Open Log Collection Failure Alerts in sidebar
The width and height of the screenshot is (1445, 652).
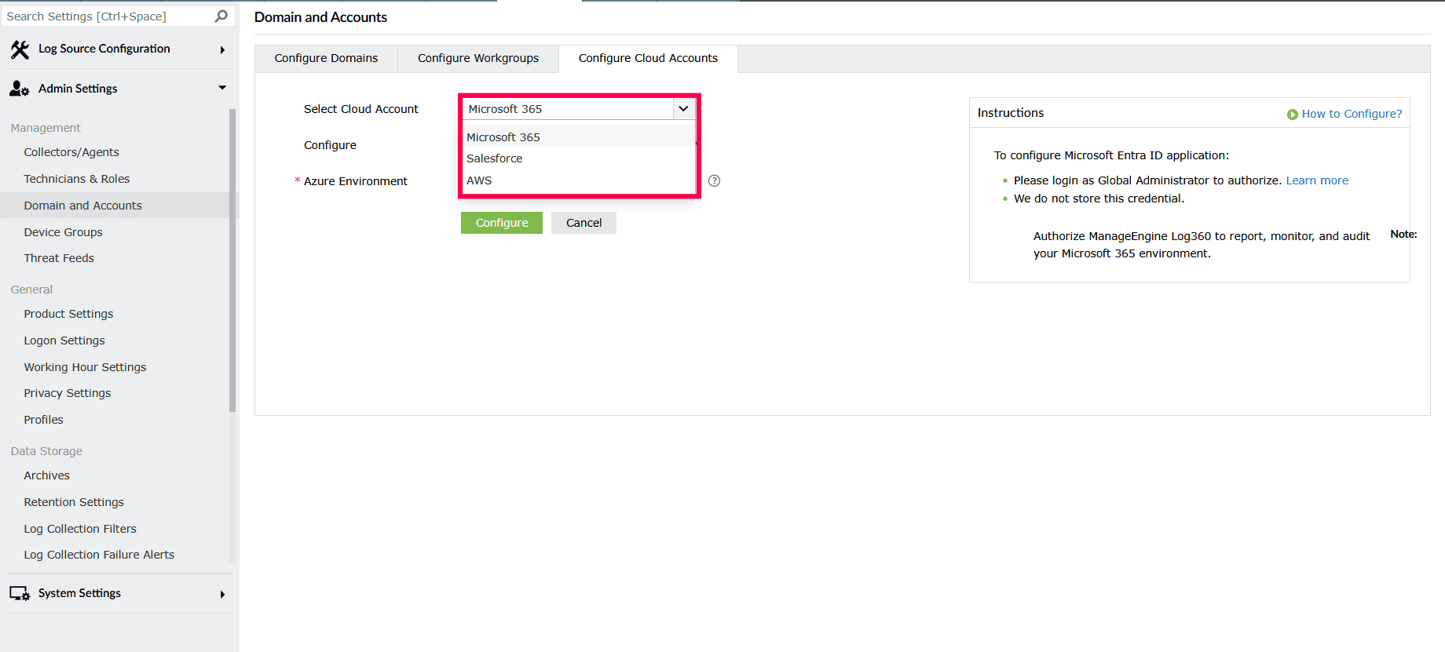(99, 555)
